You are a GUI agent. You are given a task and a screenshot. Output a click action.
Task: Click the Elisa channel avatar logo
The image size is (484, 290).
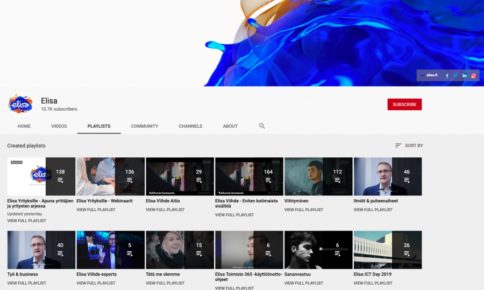(20, 104)
